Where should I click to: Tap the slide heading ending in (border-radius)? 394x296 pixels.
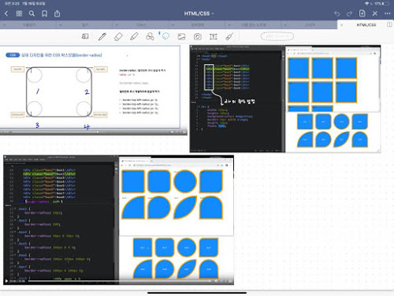61,55
